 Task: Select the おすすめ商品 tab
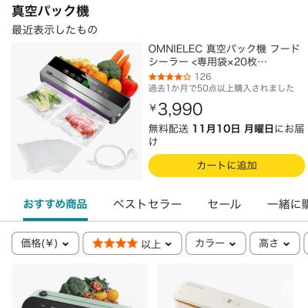(55, 205)
